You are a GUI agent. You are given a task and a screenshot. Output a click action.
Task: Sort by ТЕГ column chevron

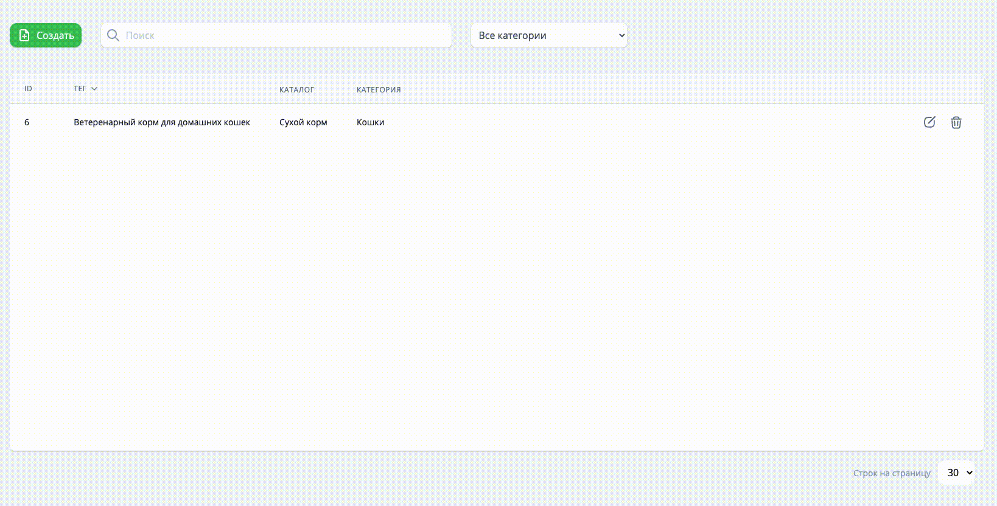pyautogui.click(x=94, y=89)
